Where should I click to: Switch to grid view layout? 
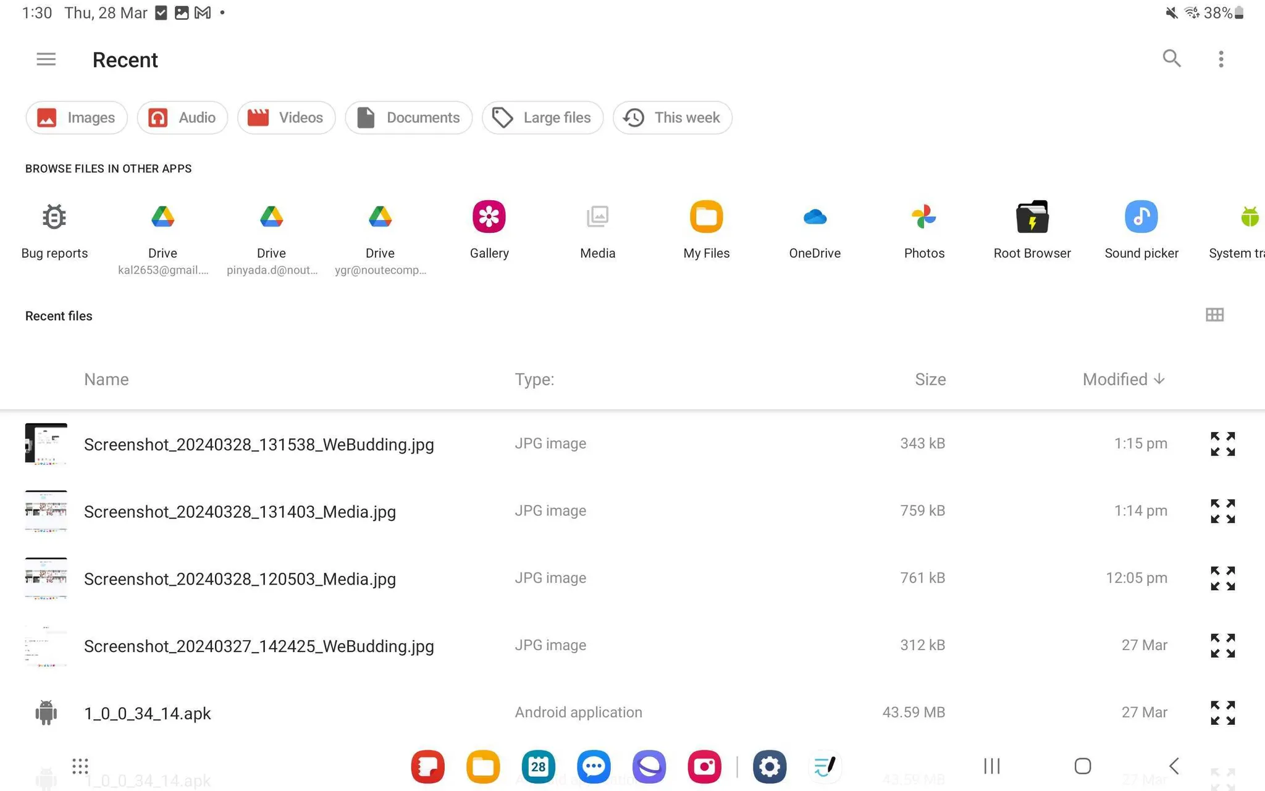1214,315
